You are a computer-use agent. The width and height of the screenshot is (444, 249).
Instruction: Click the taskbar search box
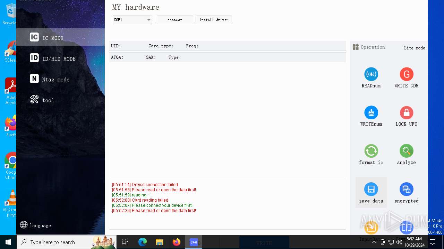(67, 242)
